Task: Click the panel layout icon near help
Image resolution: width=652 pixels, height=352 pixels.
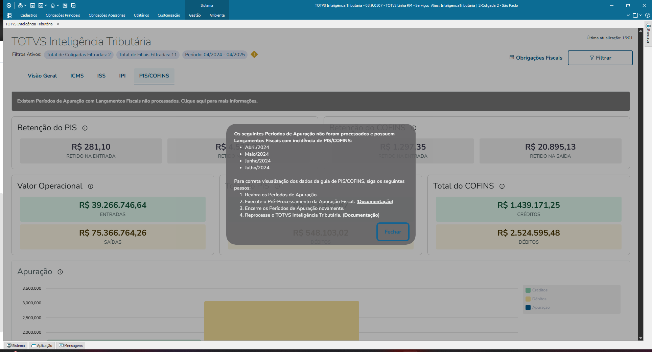Action: (x=635, y=15)
